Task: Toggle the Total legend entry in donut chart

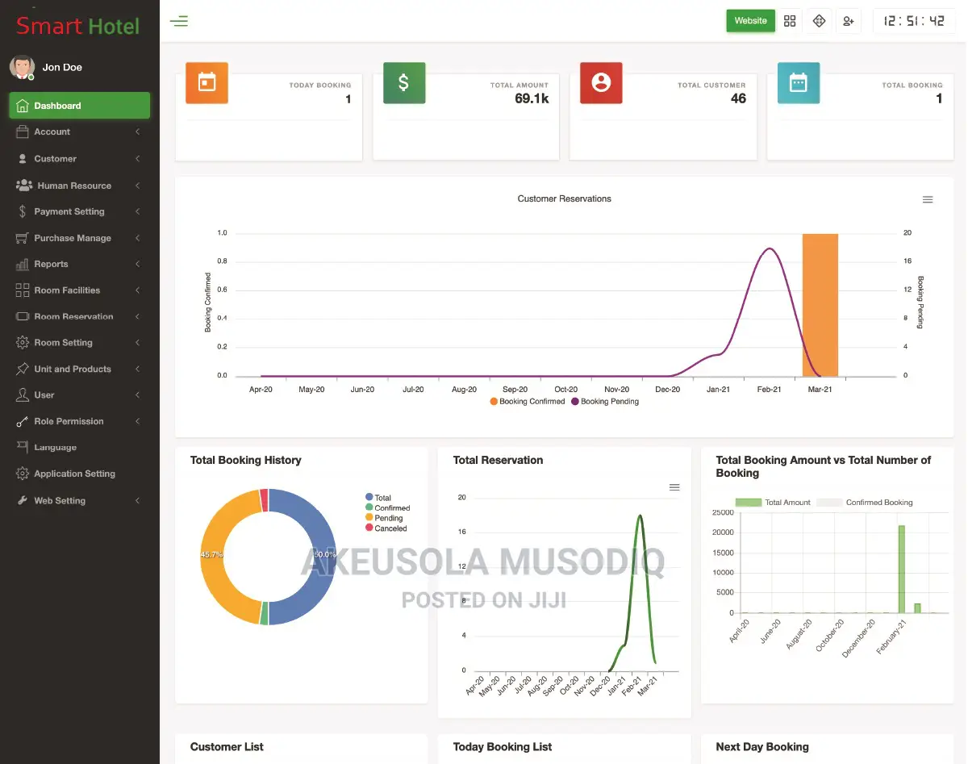Action: click(x=378, y=498)
